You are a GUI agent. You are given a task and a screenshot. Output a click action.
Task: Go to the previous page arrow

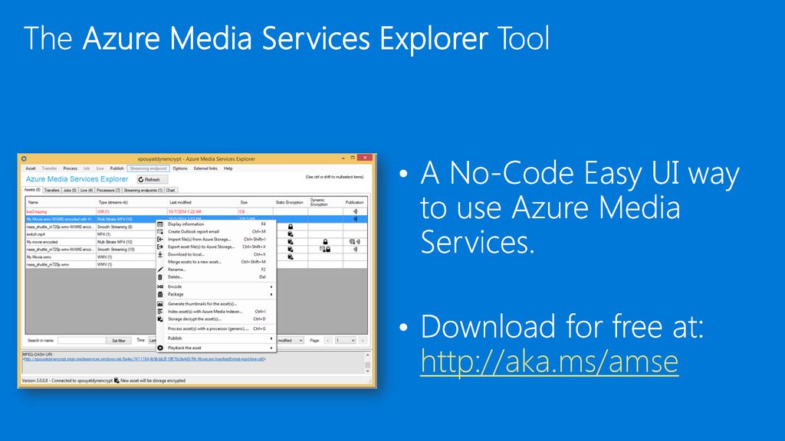coord(328,341)
